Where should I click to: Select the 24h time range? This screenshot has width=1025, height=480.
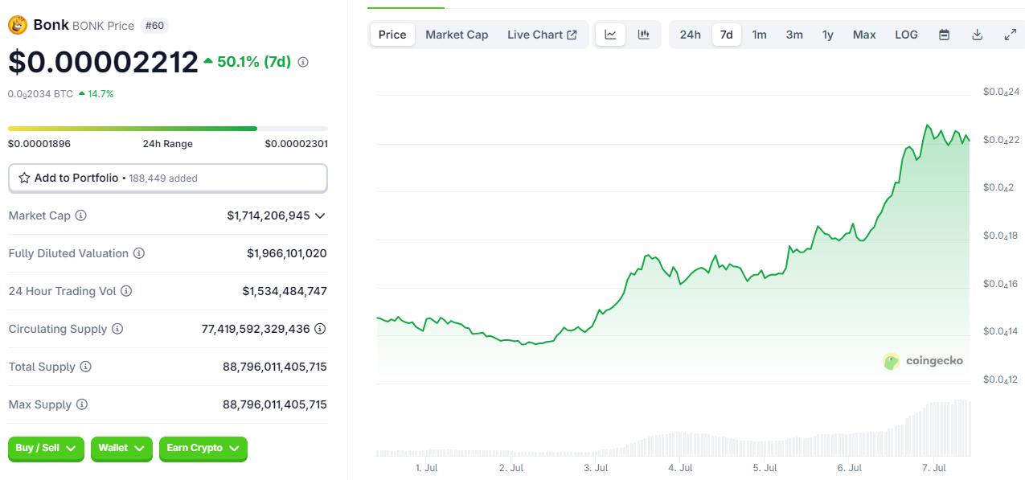coord(690,35)
